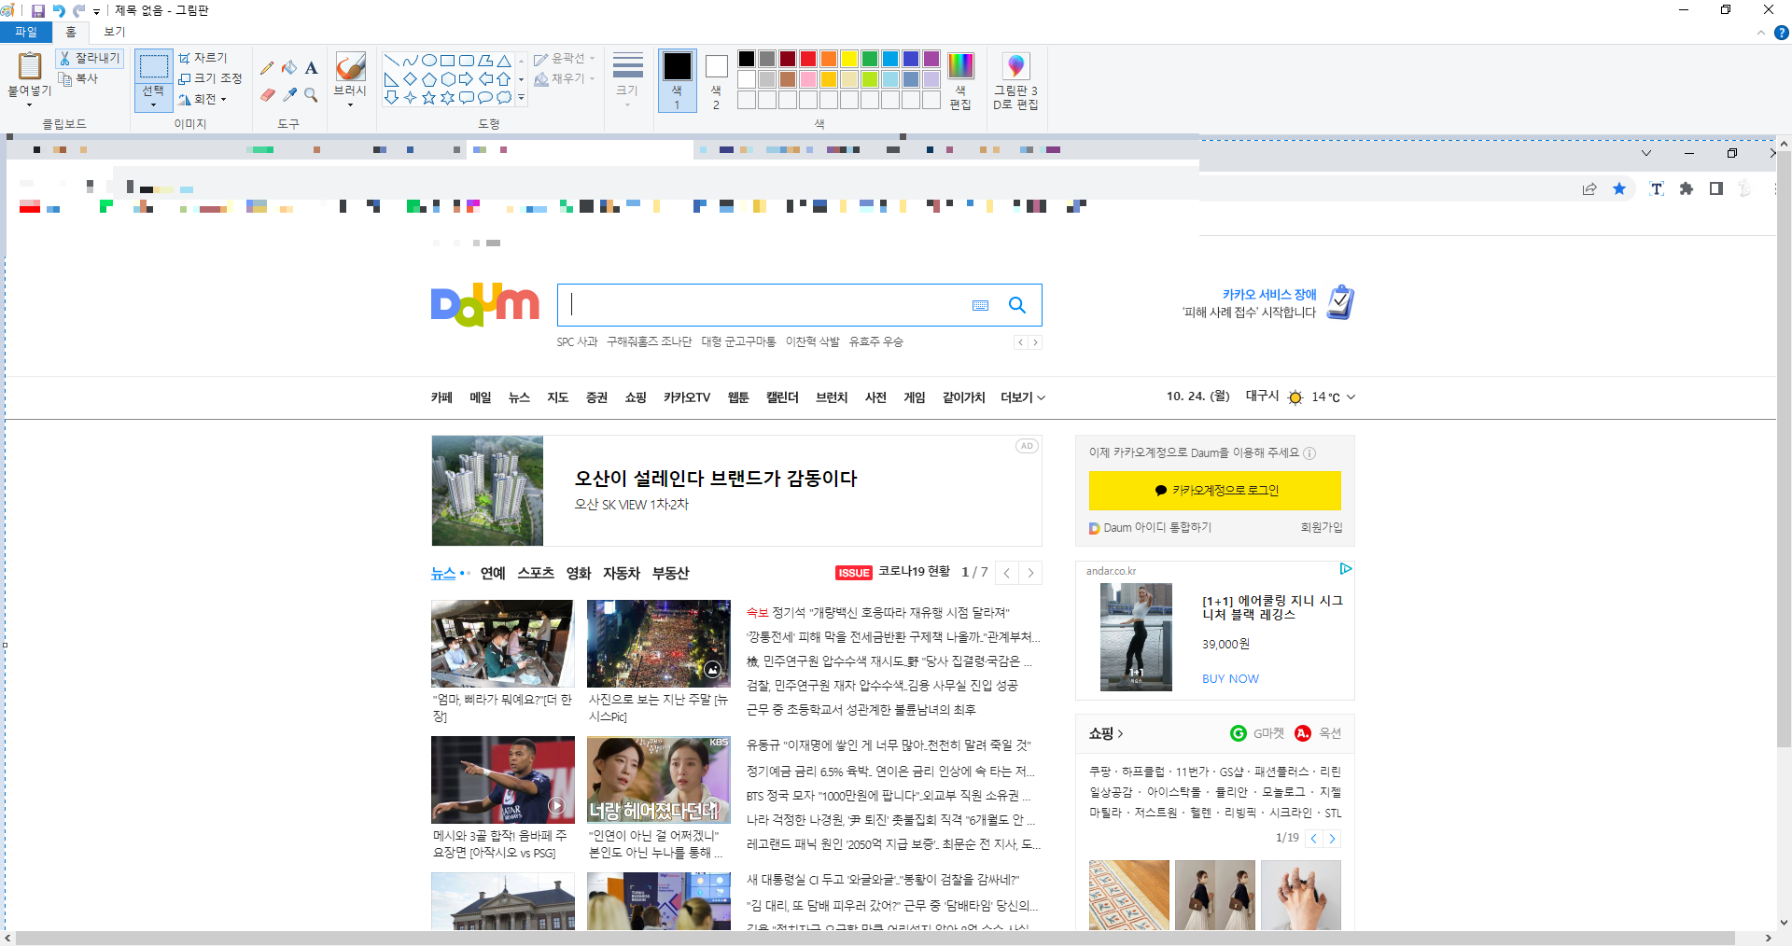Expand the Daum 더보기 menu

pyautogui.click(x=1023, y=397)
